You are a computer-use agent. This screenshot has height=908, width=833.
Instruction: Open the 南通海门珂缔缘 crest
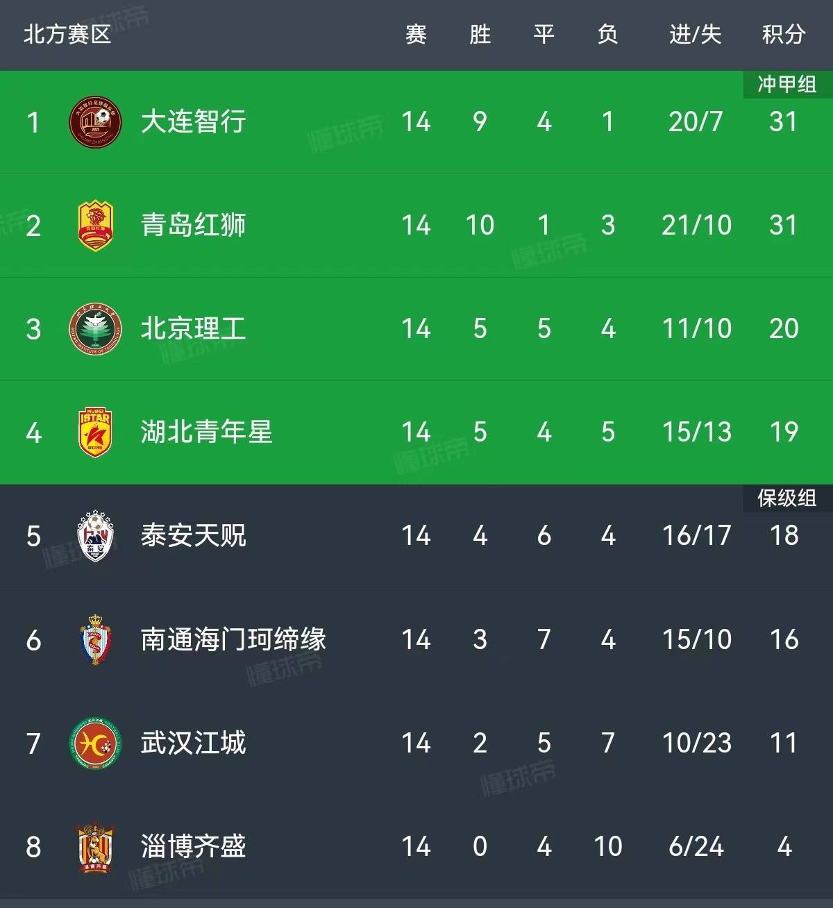(x=96, y=639)
